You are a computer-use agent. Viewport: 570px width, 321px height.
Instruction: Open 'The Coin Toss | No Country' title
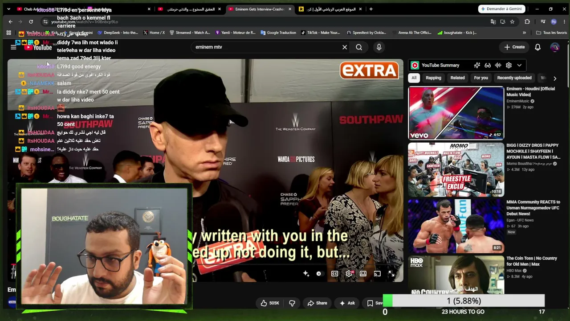[532, 261]
